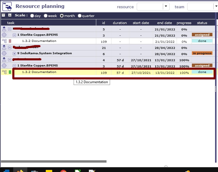Select the week scale radio button
Image resolution: width=218 pixels, height=172 pixels.
coord(46,16)
